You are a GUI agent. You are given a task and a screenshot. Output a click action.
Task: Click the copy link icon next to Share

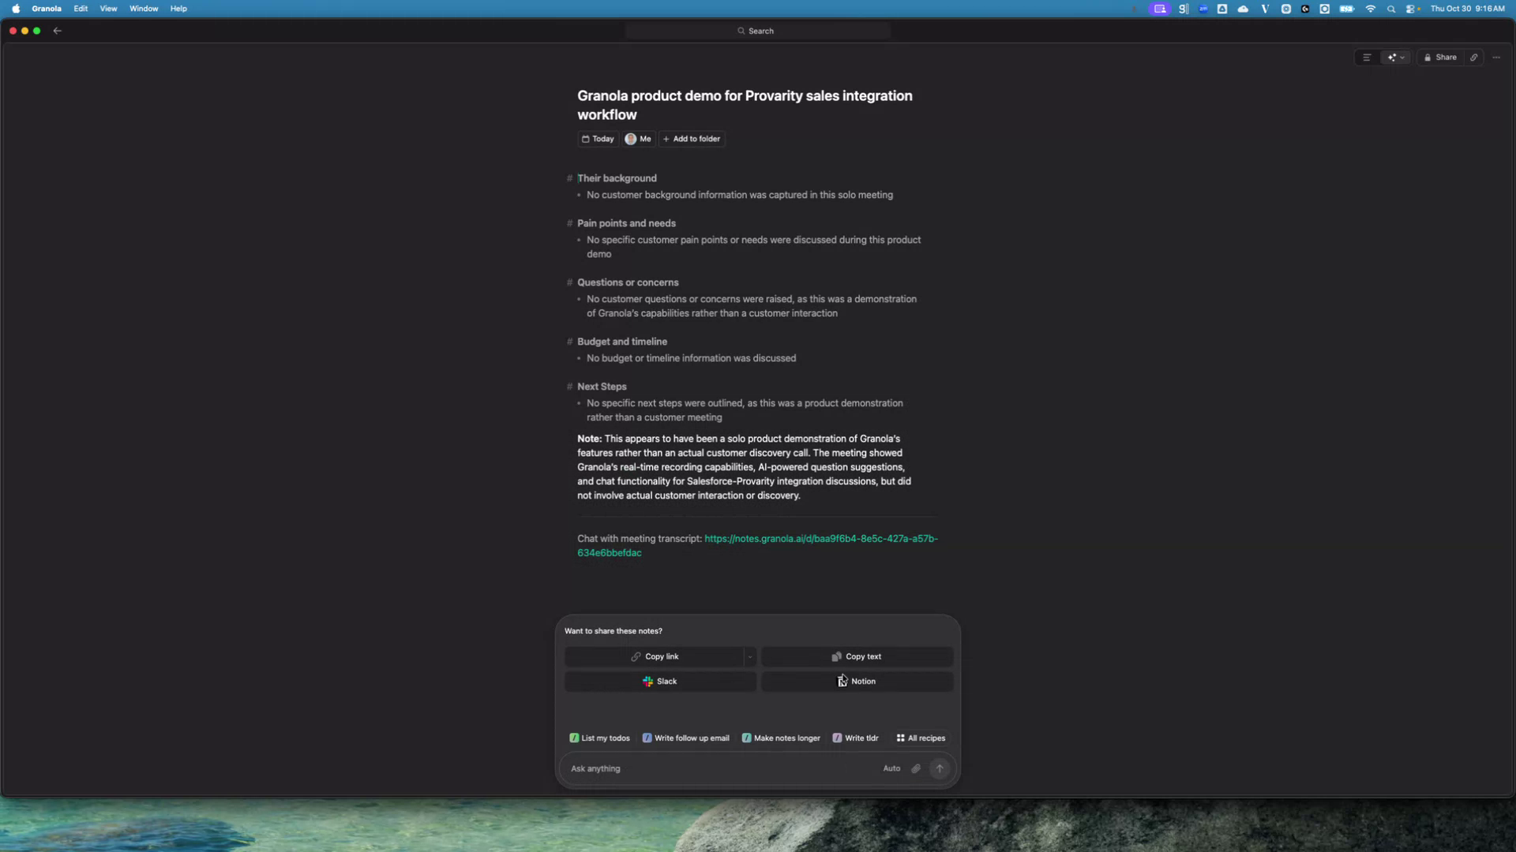(1473, 57)
